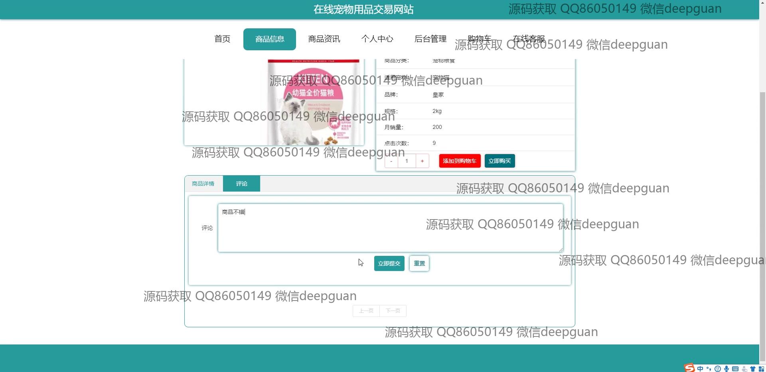Image resolution: width=766 pixels, height=372 pixels.
Task: Switch to the 商品详情 tab
Action: coord(203,184)
